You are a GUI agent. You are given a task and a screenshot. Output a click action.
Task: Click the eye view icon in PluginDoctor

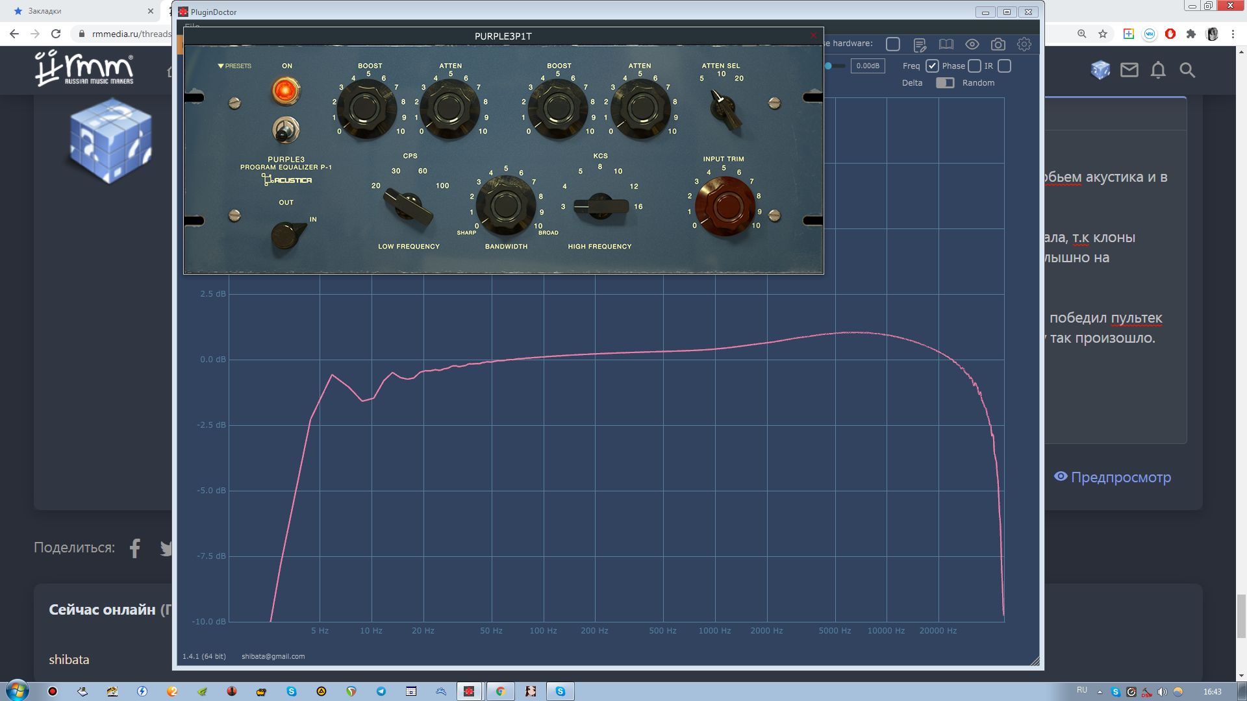click(x=972, y=44)
